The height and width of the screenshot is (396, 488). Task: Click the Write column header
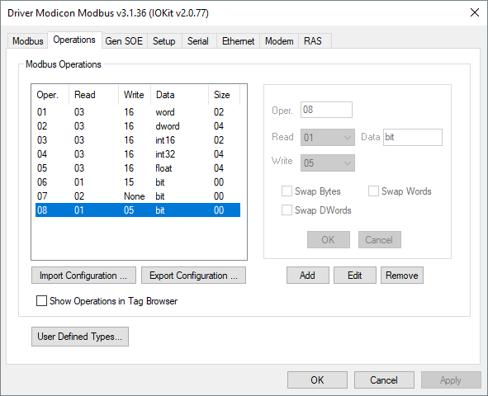135,95
